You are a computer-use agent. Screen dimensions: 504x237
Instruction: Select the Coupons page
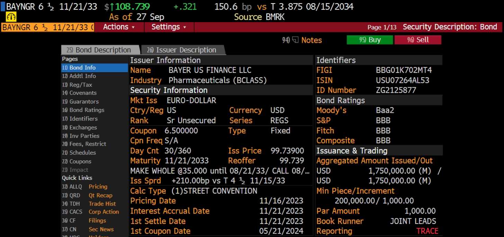pyautogui.click(x=94, y=161)
